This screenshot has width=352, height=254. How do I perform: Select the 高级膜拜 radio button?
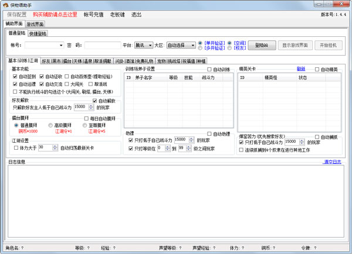[x=51, y=125]
